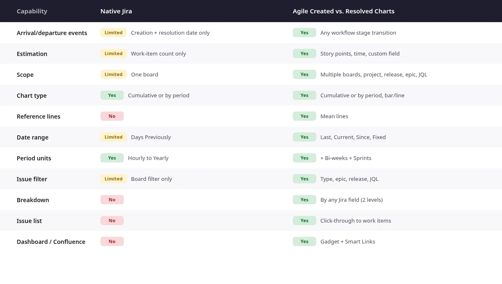502x284 pixels.
Task: Click 'Click-through to work items' text
Action: point(356,221)
